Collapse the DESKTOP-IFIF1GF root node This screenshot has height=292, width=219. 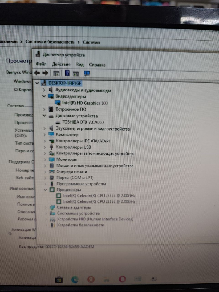pyautogui.click(x=36, y=83)
